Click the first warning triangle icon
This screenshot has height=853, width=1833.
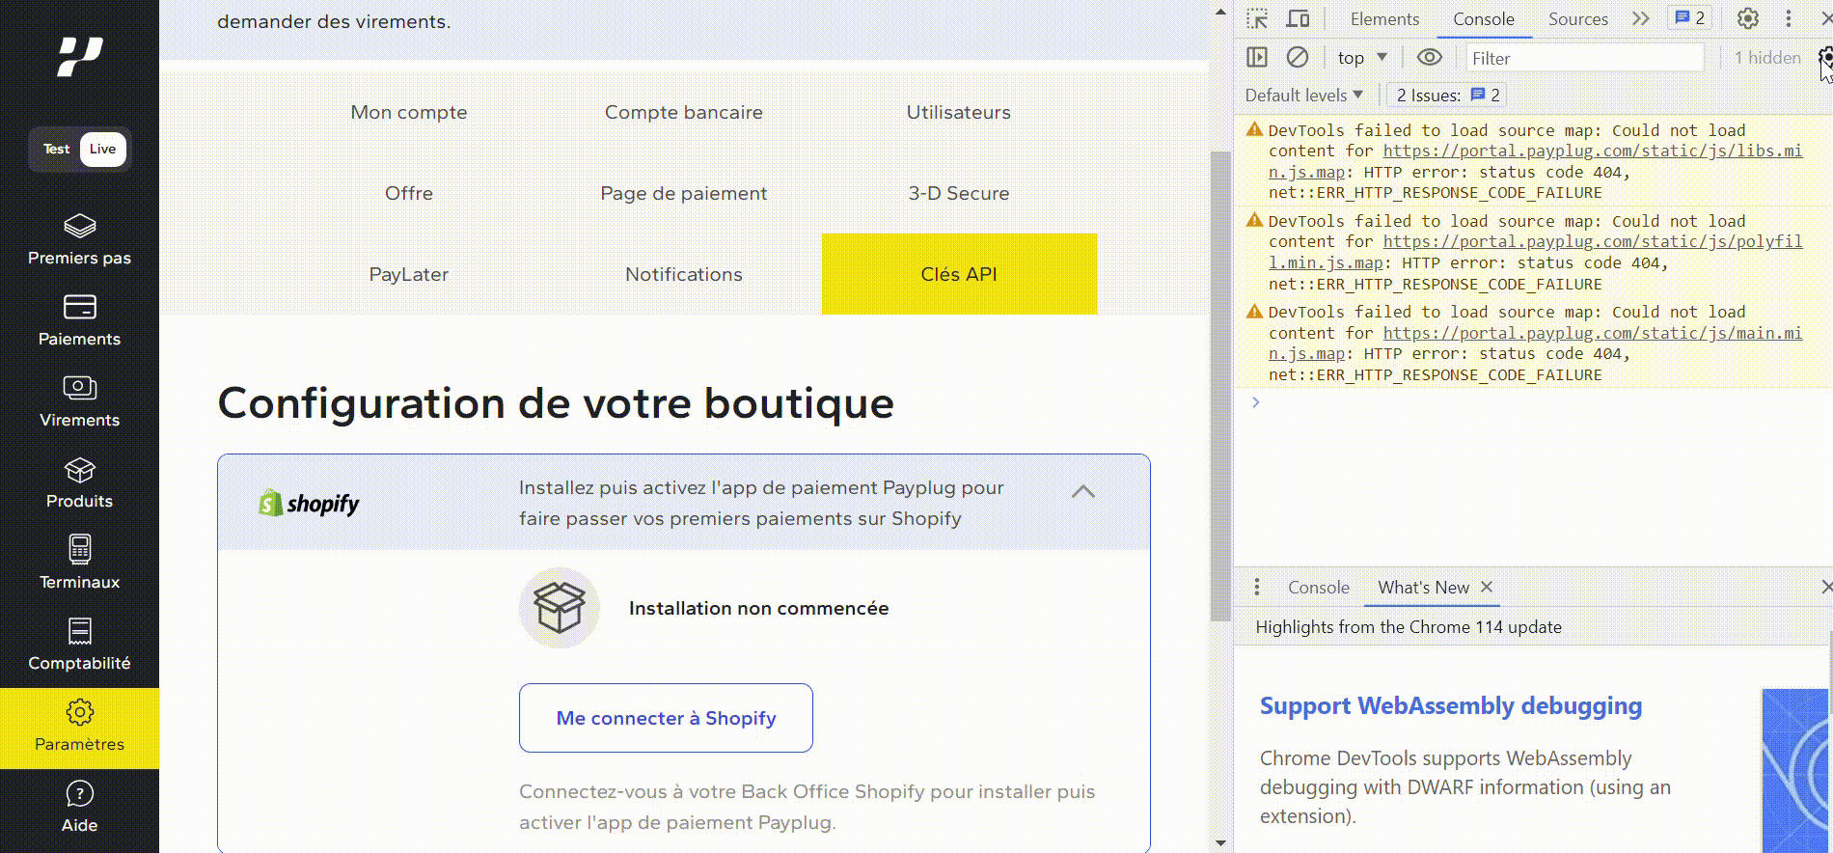click(x=1254, y=129)
